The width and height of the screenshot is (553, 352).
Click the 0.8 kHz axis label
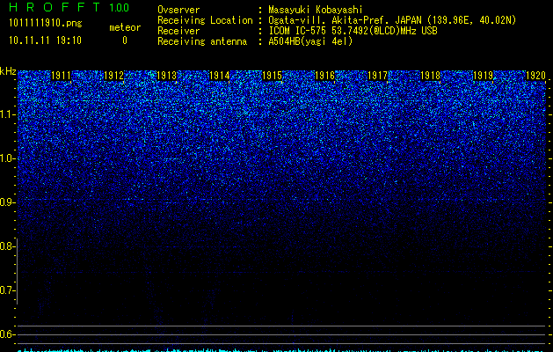[x=7, y=246]
